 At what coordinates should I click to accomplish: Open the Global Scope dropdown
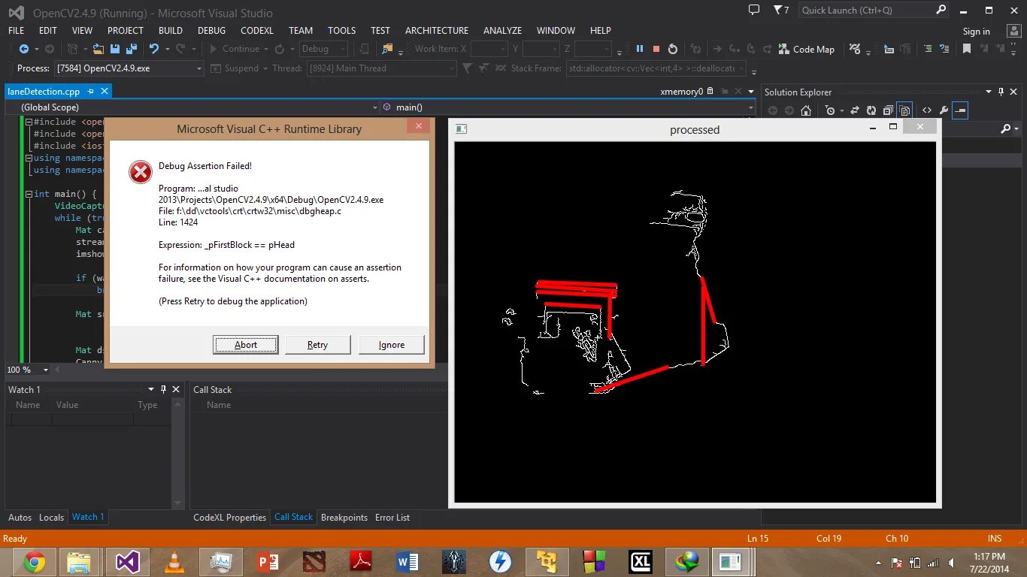pyautogui.click(x=374, y=107)
